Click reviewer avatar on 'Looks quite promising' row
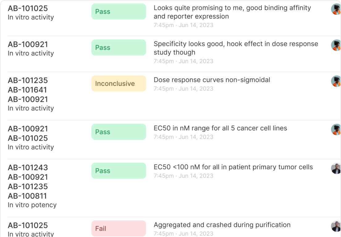341x237 pixels. [x=336, y=9]
